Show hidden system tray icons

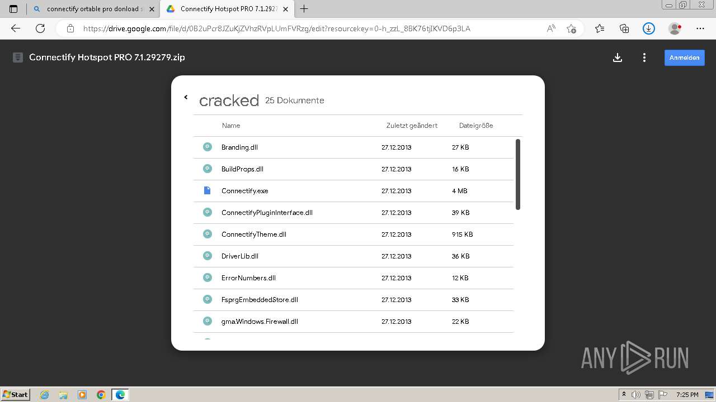[624, 395]
